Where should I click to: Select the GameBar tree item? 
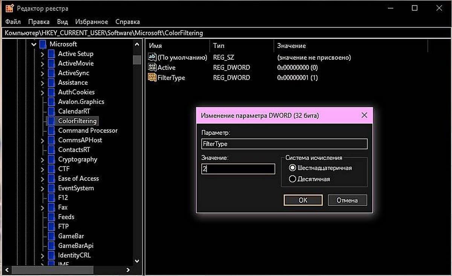71,236
